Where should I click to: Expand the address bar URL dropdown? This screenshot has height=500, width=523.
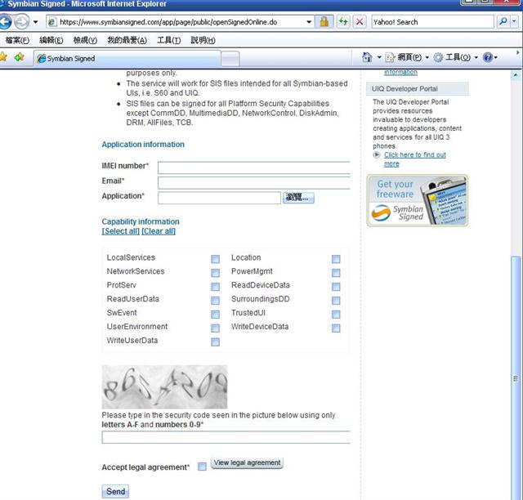point(309,22)
